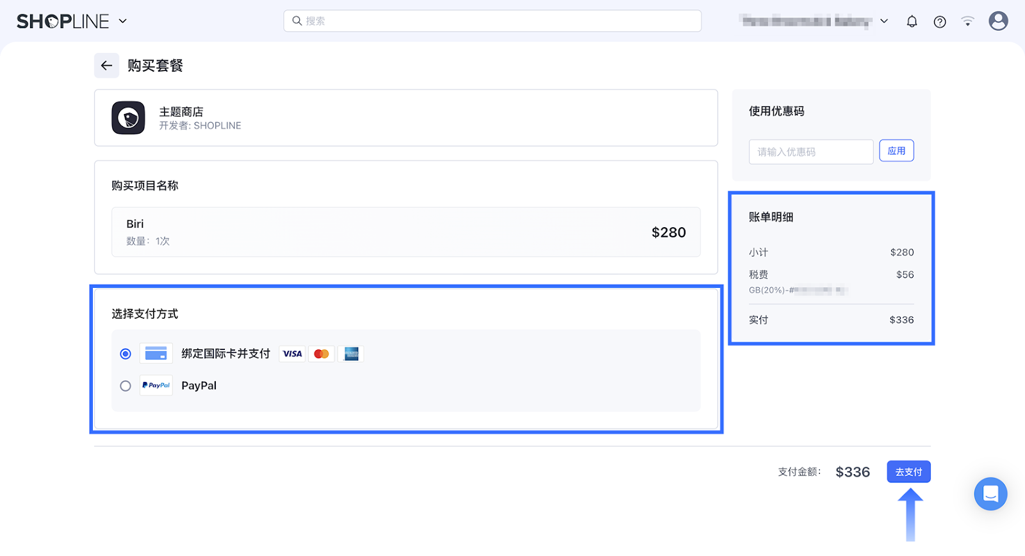The image size is (1025, 556).
Task: Click the Visa card logo
Action: pyautogui.click(x=292, y=354)
